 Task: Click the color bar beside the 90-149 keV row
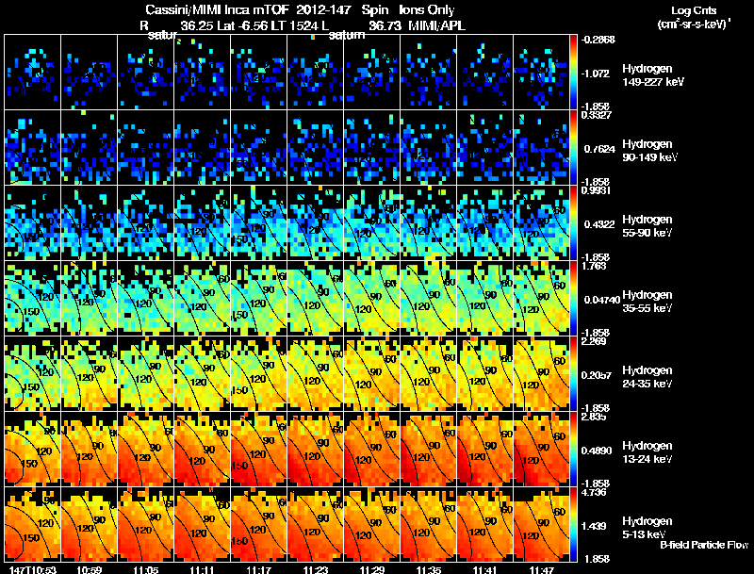tap(574, 148)
